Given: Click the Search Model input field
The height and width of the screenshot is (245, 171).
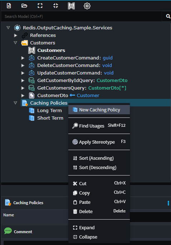Looking at the screenshot, I should coord(81,16).
